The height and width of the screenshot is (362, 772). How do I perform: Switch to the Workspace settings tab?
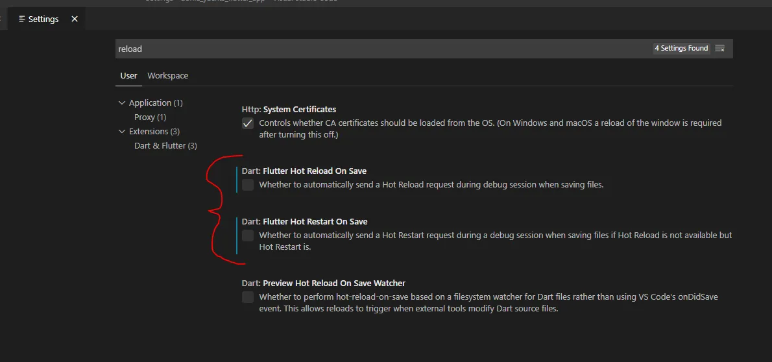point(167,76)
